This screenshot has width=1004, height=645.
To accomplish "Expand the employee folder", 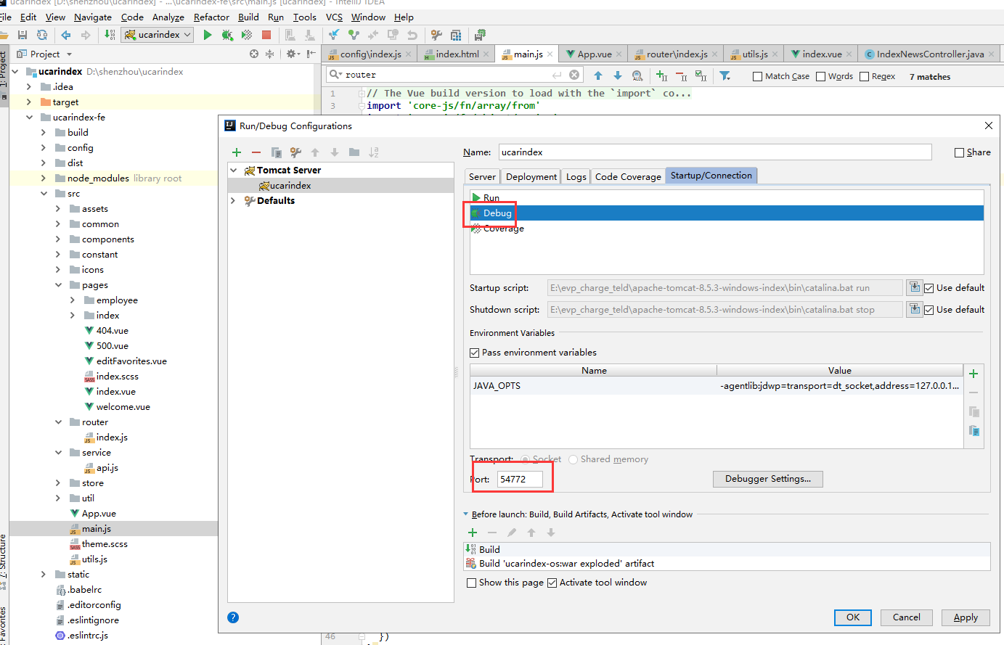I will (73, 300).
